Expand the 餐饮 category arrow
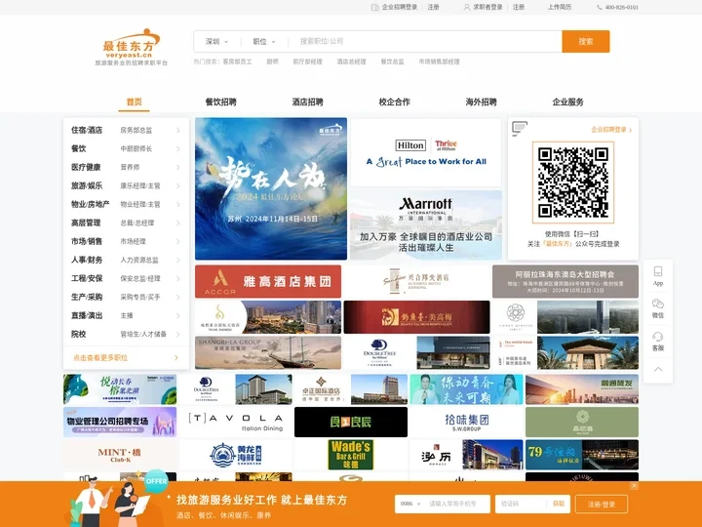This screenshot has height=527, width=702. [x=178, y=148]
